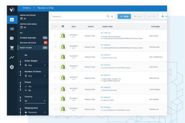Check the Matt Warren order checkbox
The height and width of the screenshot is (123, 185).
[55, 78]
